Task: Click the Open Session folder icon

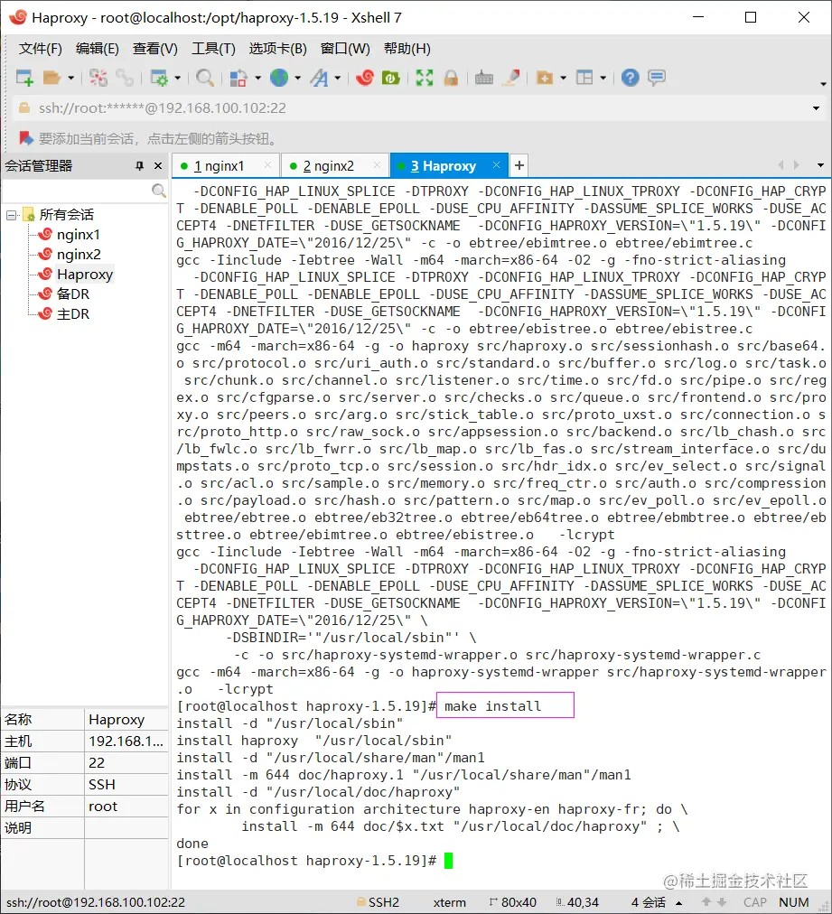Action: click(x=51, y=78)
